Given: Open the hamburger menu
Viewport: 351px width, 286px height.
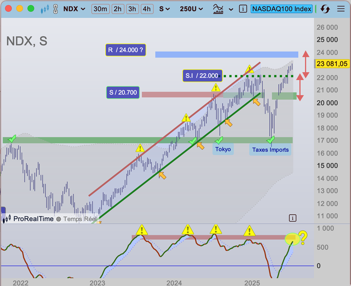Looking at the screenshot, I should pos(341,9).
